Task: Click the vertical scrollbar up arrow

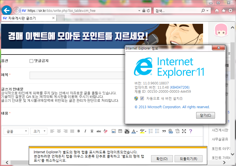Action: coord(232,28)
